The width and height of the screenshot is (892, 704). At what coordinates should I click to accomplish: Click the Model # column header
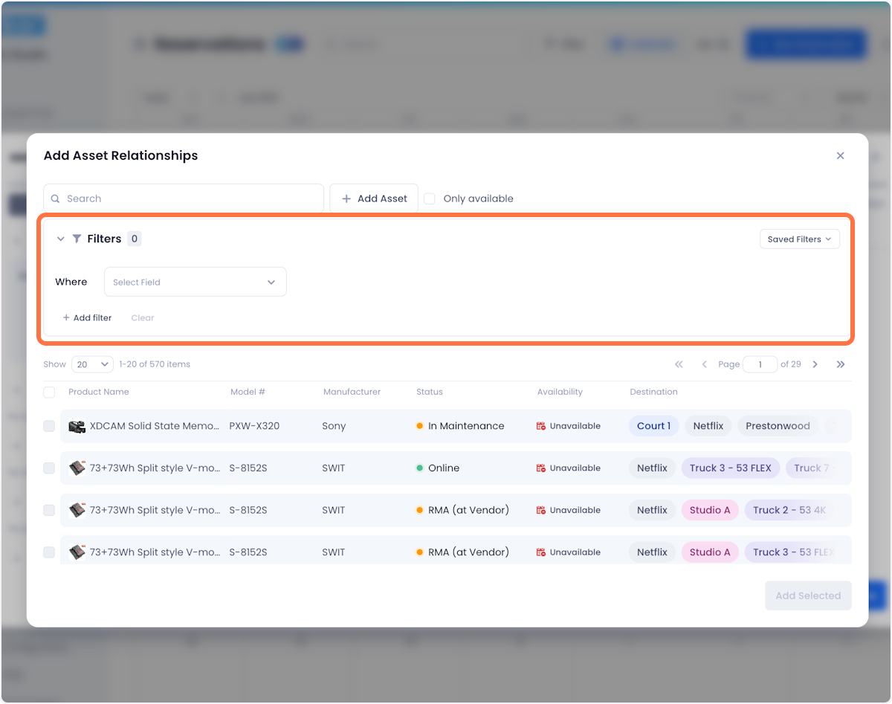pyautogui.click(x=248, y=392)
